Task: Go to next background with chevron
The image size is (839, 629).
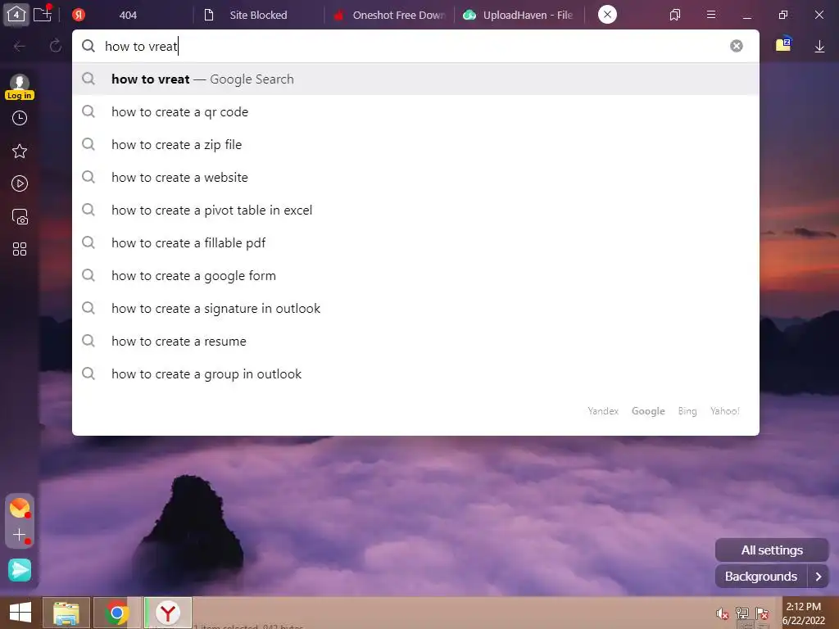Action: (819, 577)
